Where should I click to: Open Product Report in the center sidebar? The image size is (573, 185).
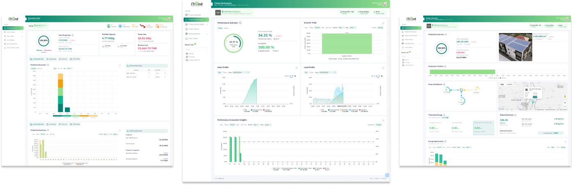click(x=194, y=29)
